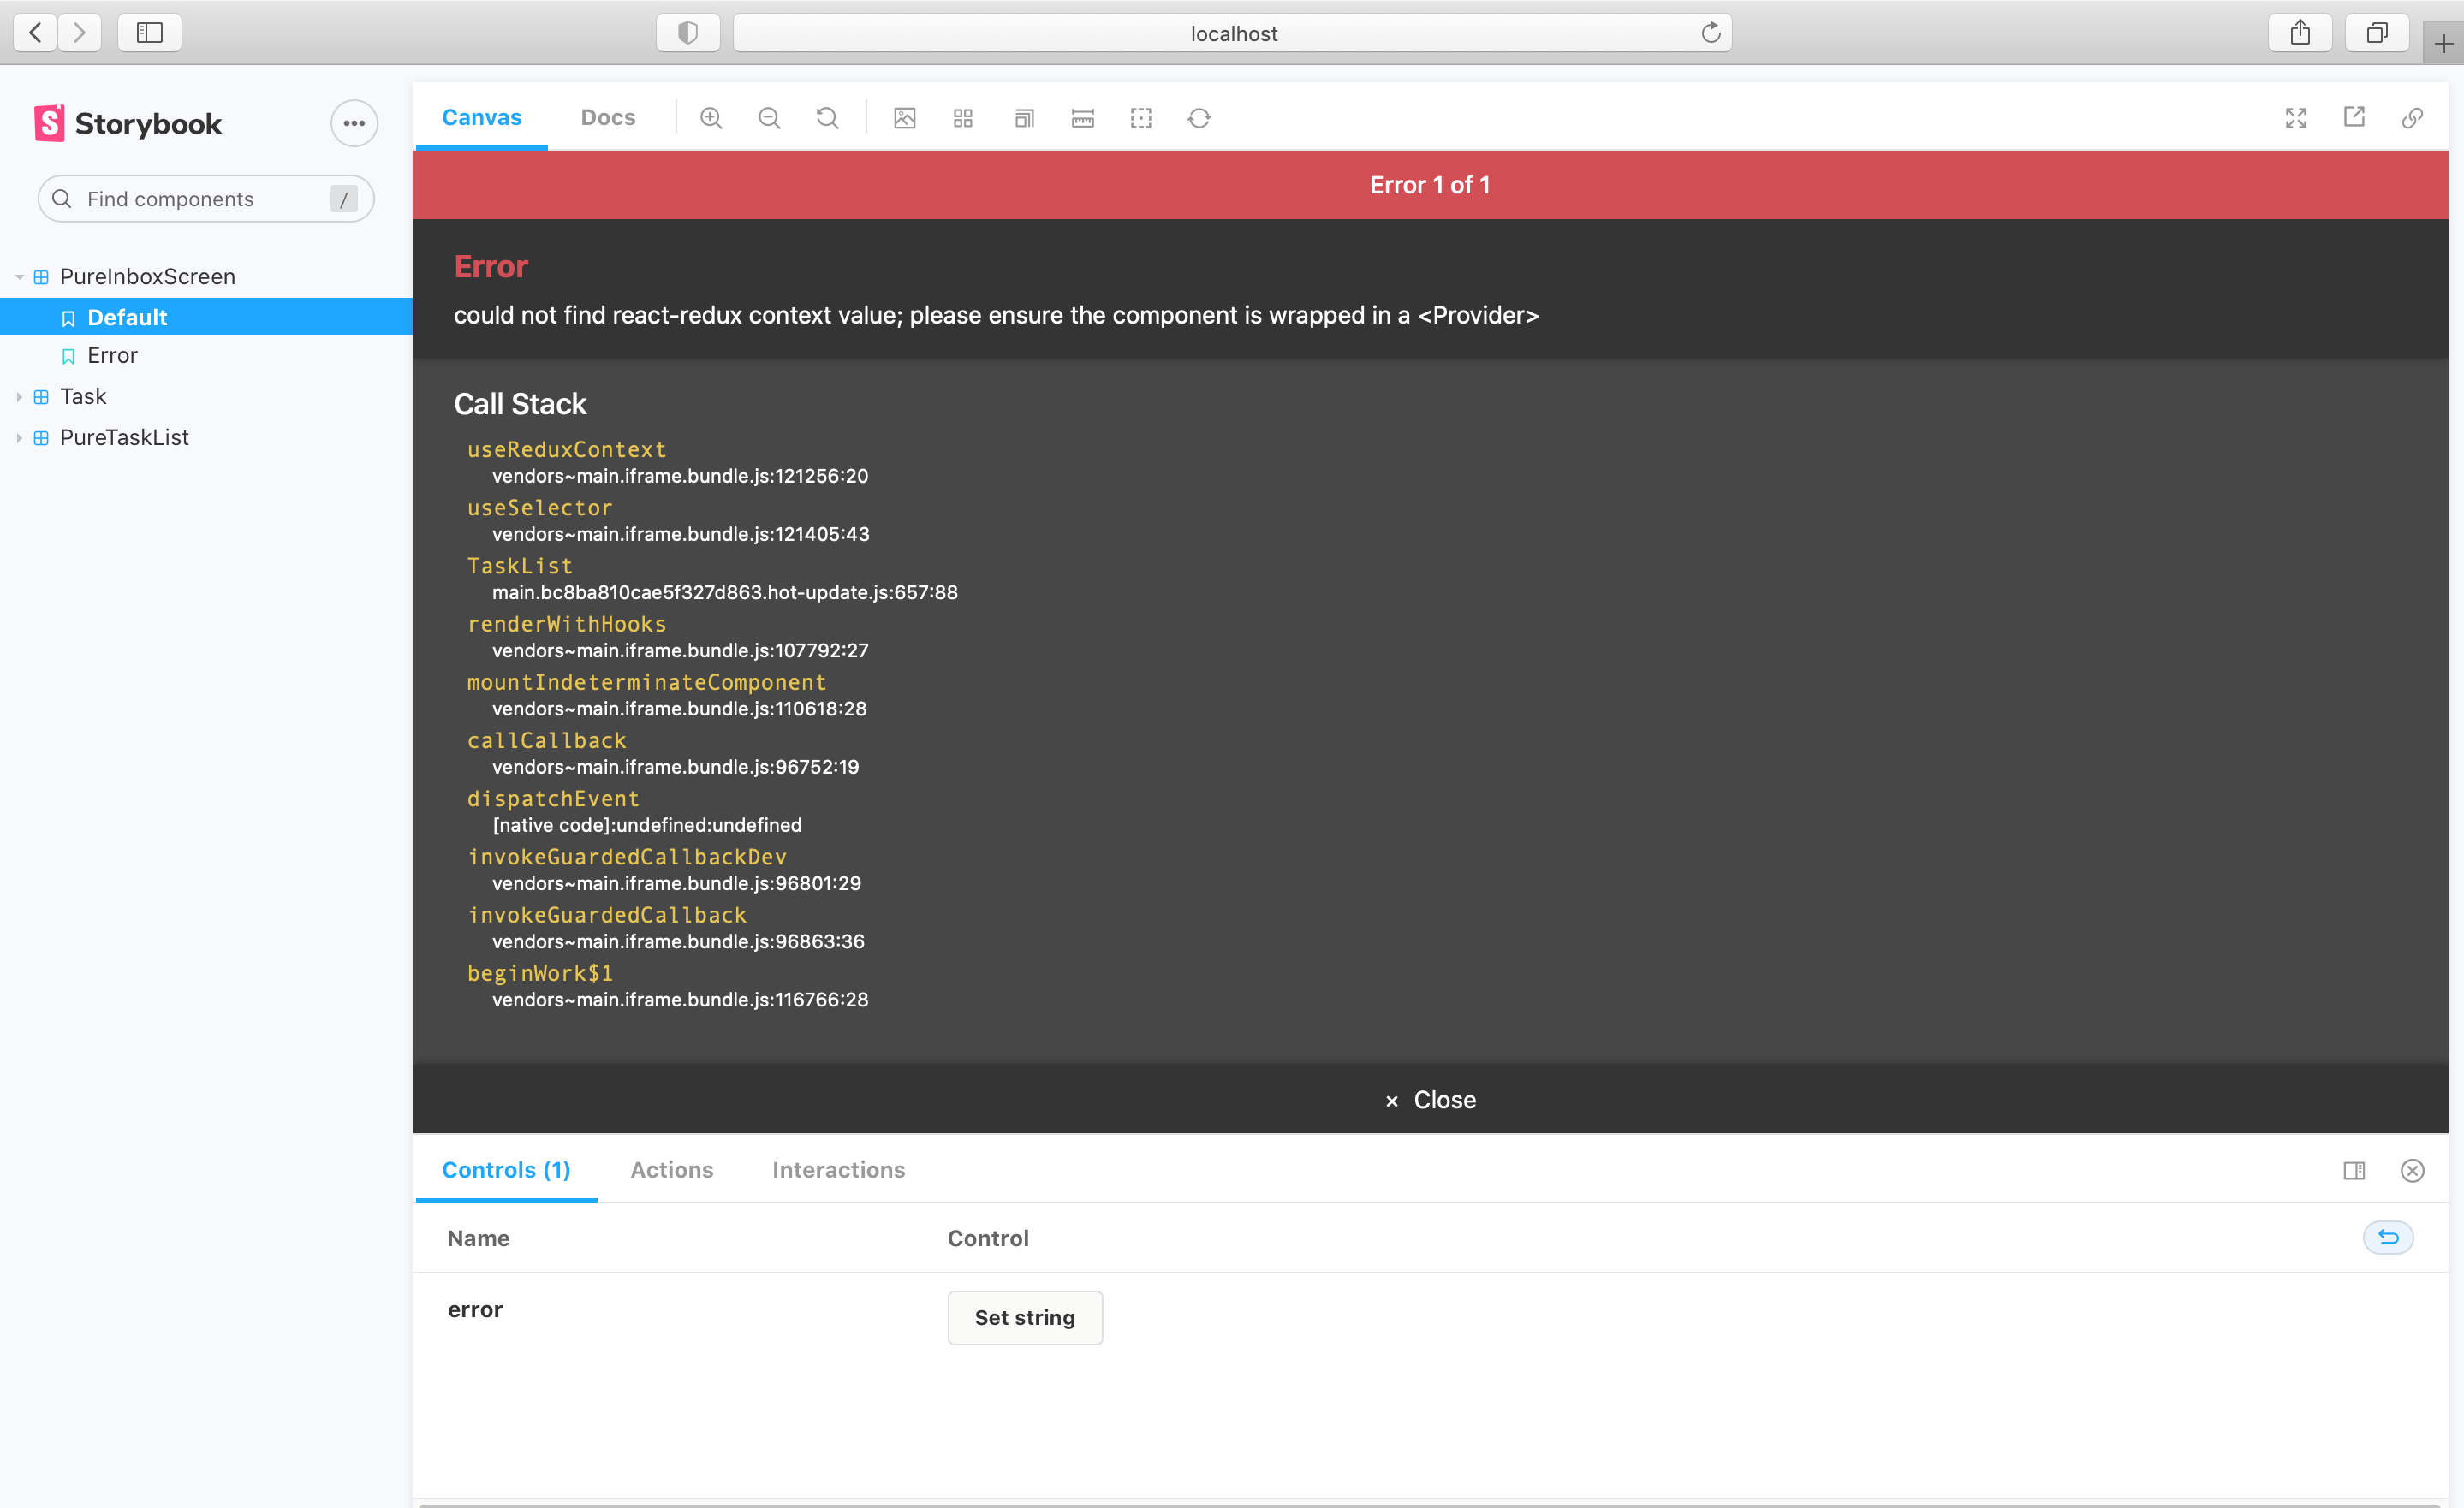Click the fullscreen expand icon
The image size is (2464, 1508).
[x=2297, y=118]
